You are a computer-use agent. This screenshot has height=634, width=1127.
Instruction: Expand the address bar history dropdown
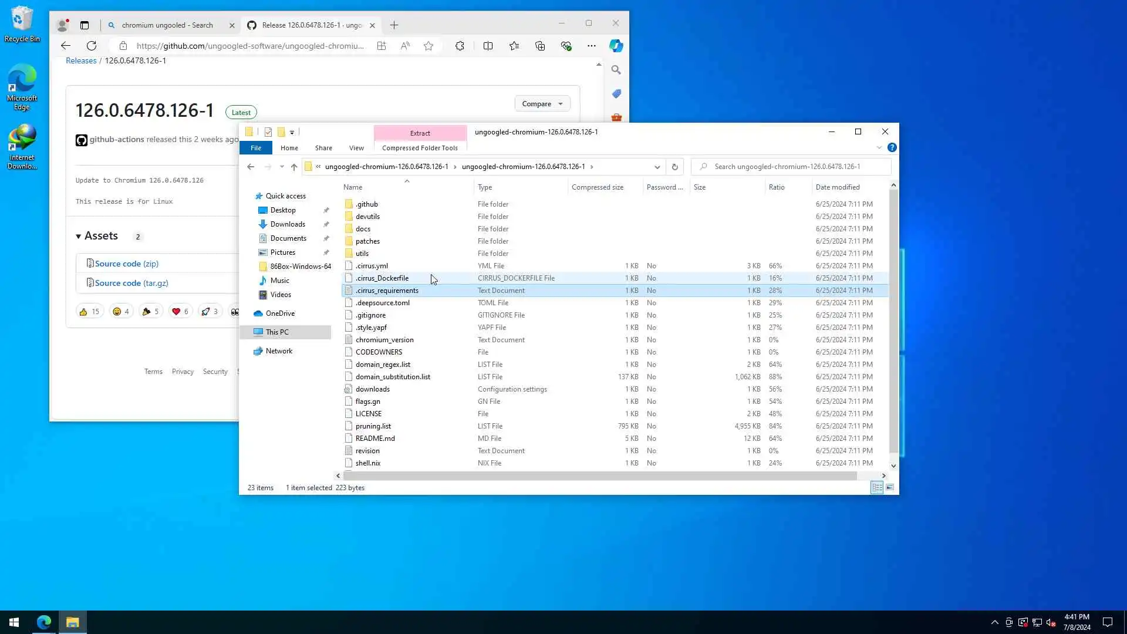tap(657, 167)
